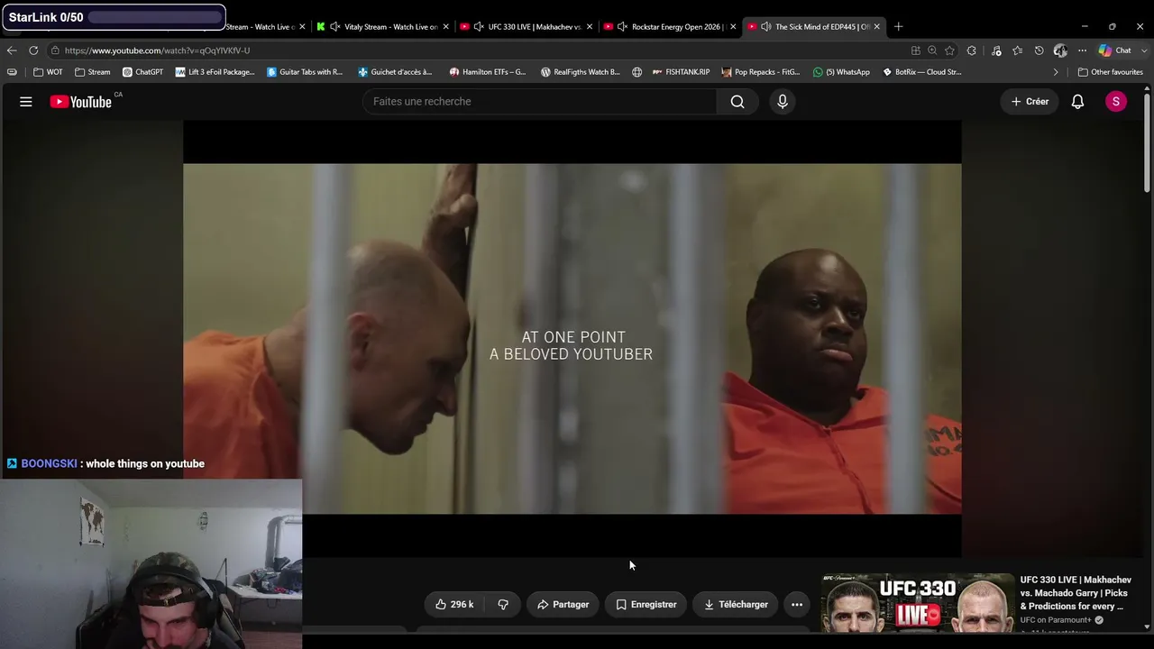Open the FISHTANK.RIP bookmark
Image resolution: width=1154 pixels, height=649 pixels.
[x=682, y=72]
